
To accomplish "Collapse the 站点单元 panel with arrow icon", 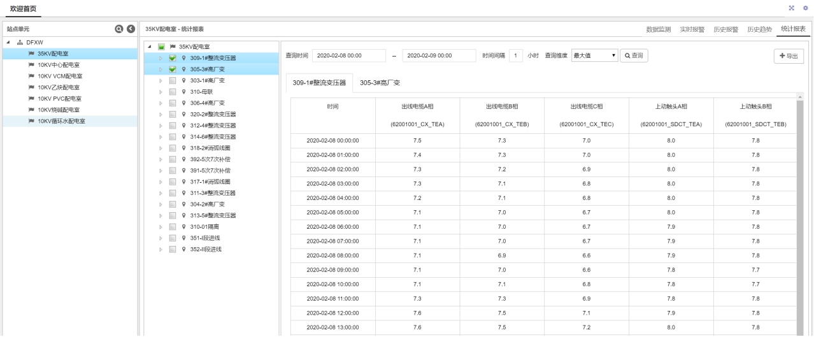I will [131, 29].
